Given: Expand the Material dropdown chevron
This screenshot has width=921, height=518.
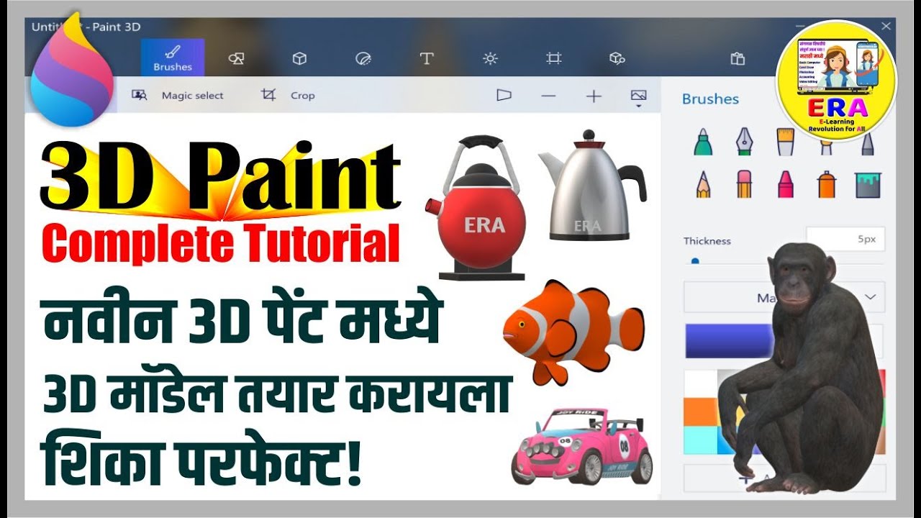Looking at the screenshot, I should pyautogui.click(x=871, y=297).
